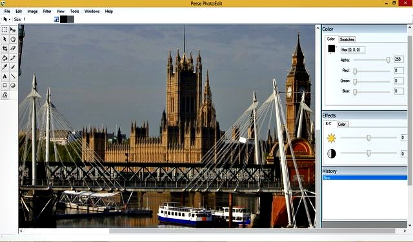Open the Windows menu

(x=92, y=12)
